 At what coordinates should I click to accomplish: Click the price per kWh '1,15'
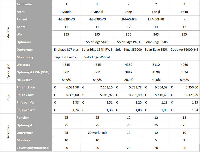pos(184,102)
